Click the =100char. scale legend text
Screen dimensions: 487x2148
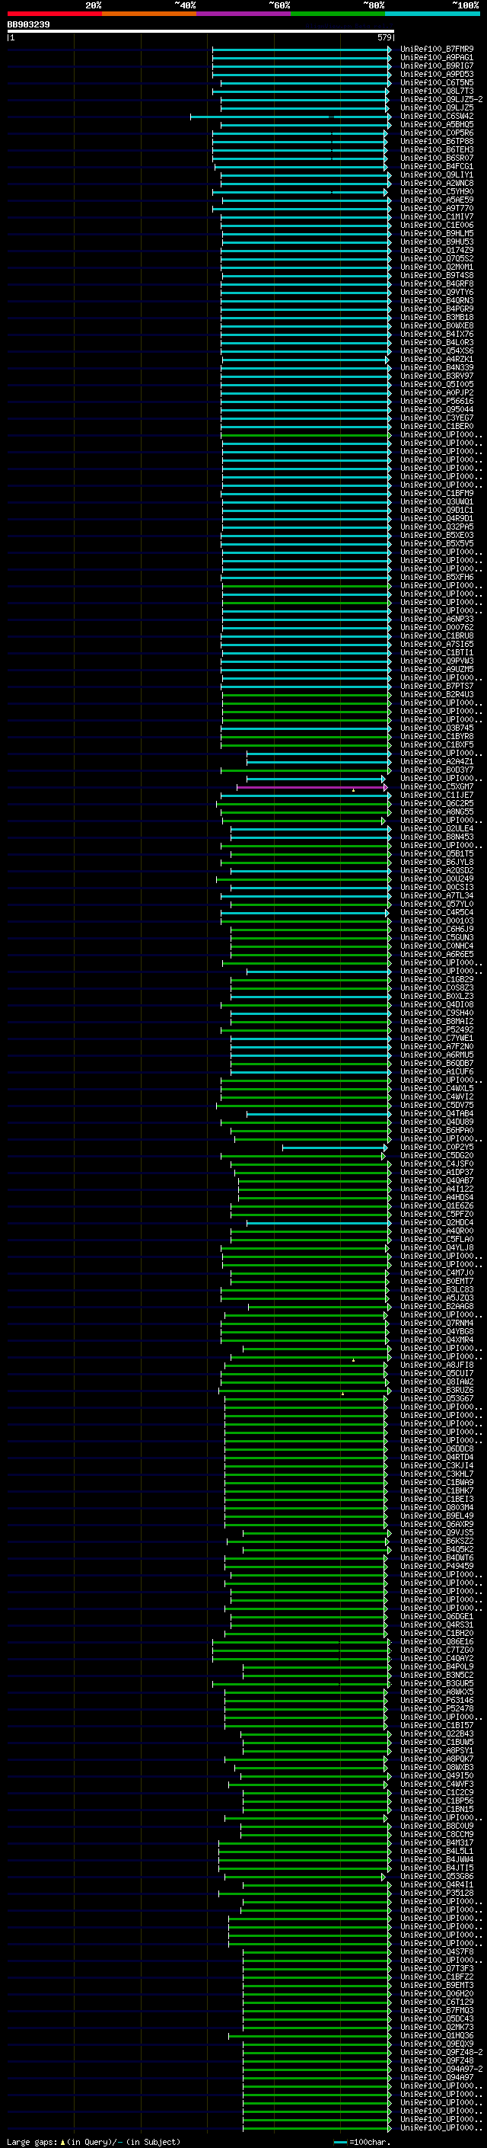tap(370, 2142)
